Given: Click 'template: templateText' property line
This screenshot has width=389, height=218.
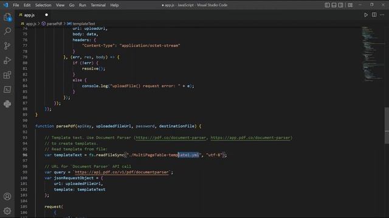Looking at the screenshot, I should [x=80, y=190].
